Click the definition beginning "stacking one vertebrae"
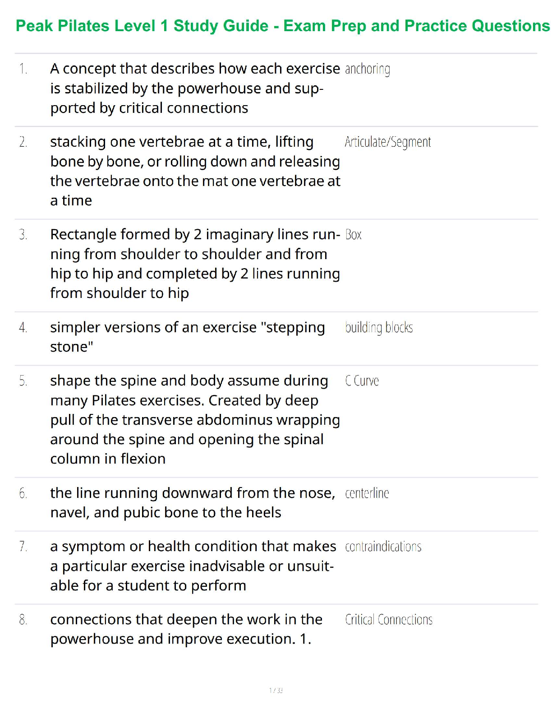The height and width of the screenshot is (715, 552). [195, 171]
